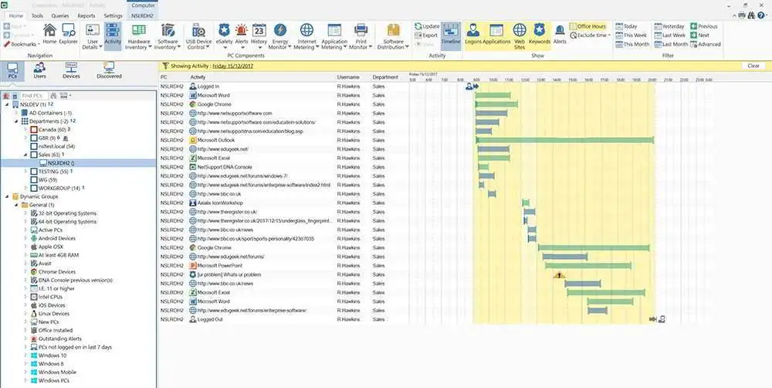Collapse the Dynamic Groups node
Viewport: 772px width, 388px height.
pyautogui.click(x=7, y=196)
